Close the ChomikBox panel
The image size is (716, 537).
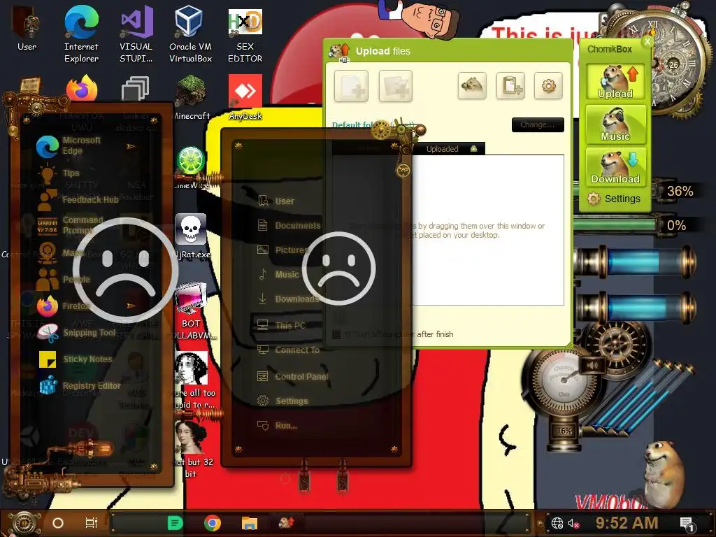pos(647,42)
